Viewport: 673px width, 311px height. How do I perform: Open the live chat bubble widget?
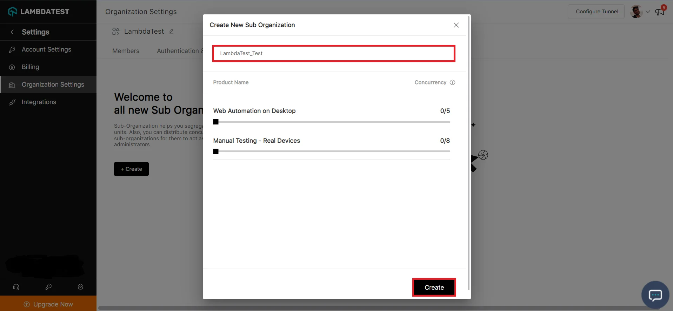point(655,295)
